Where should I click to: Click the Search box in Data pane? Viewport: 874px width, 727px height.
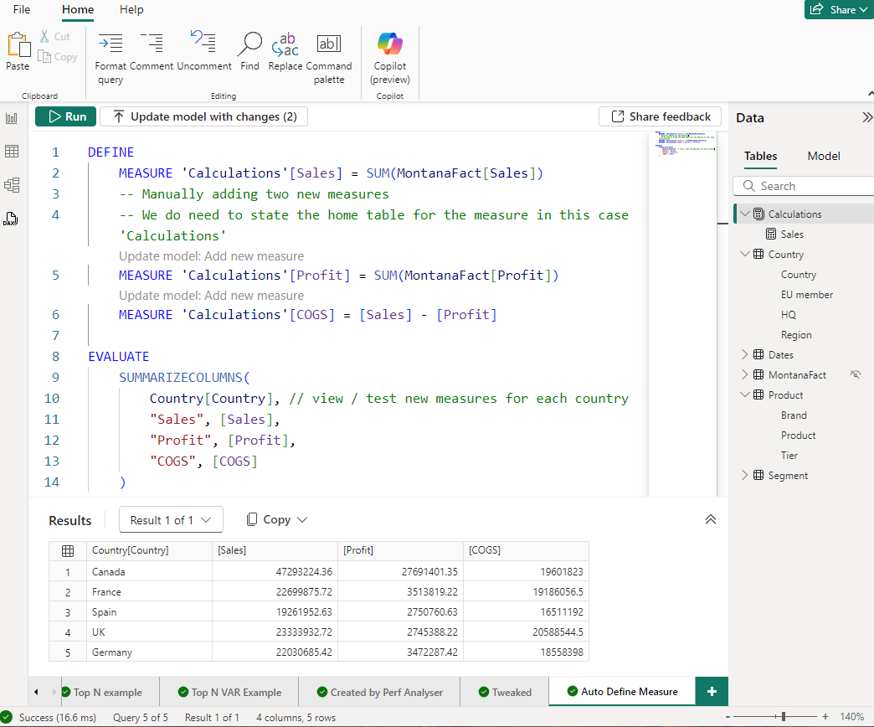tap(804, 186)
